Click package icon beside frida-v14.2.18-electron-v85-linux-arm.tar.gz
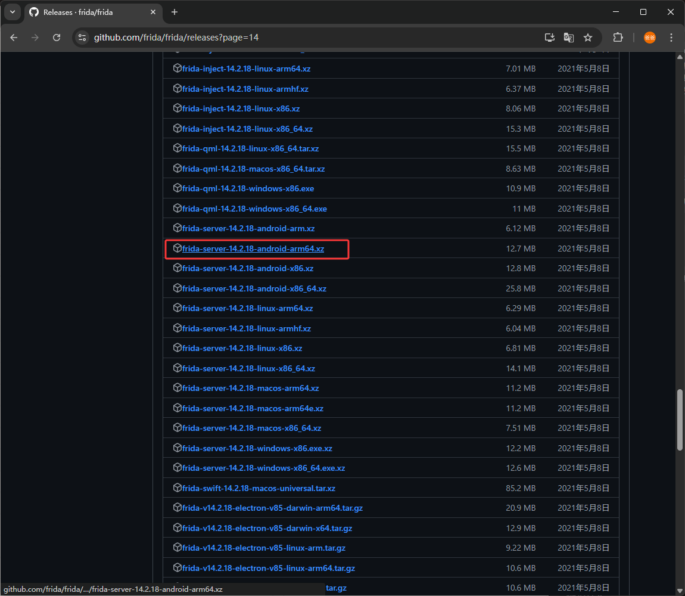This screenshot has height=596, width=685. 177,548
